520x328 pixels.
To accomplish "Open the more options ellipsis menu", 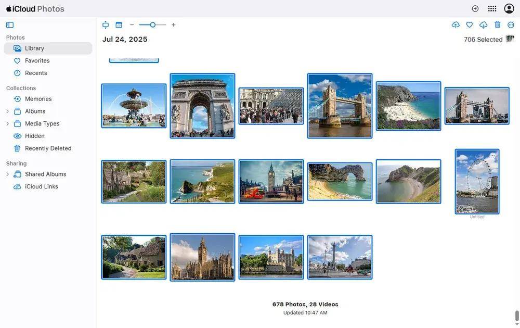I will point(511,25).
